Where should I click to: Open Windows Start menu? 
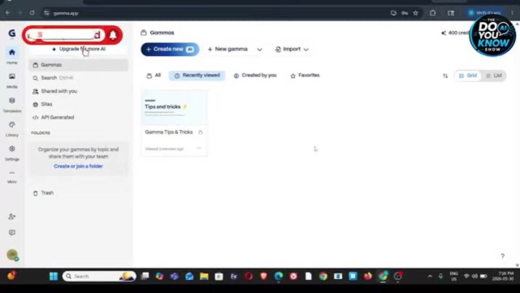click(53, 276)
